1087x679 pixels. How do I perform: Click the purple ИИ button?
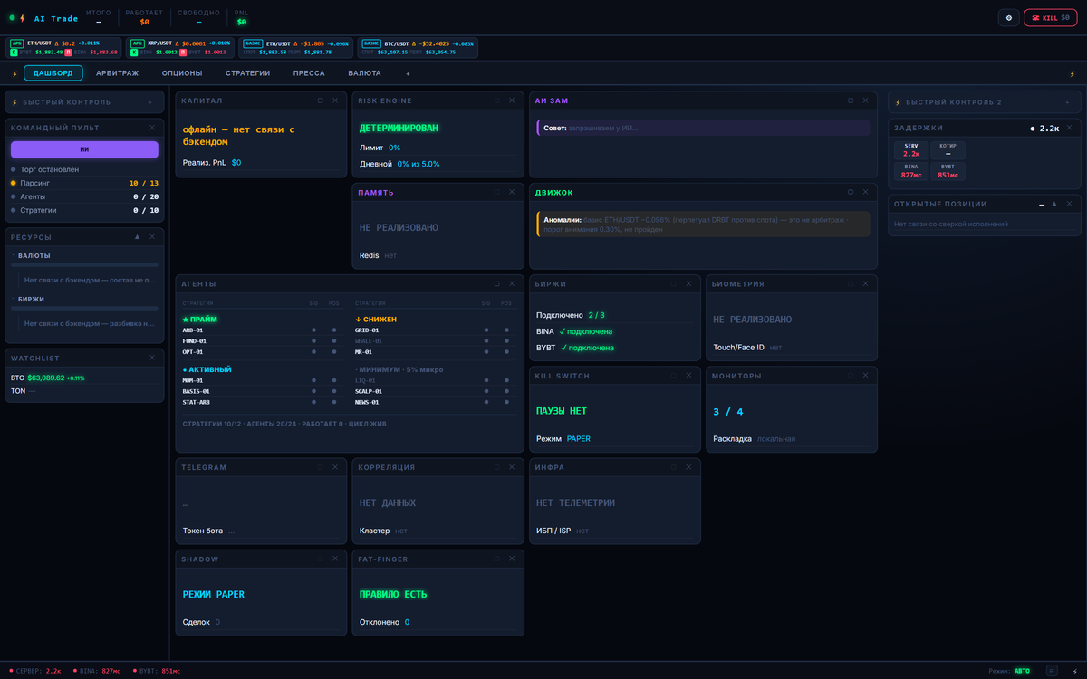point(84,149)
